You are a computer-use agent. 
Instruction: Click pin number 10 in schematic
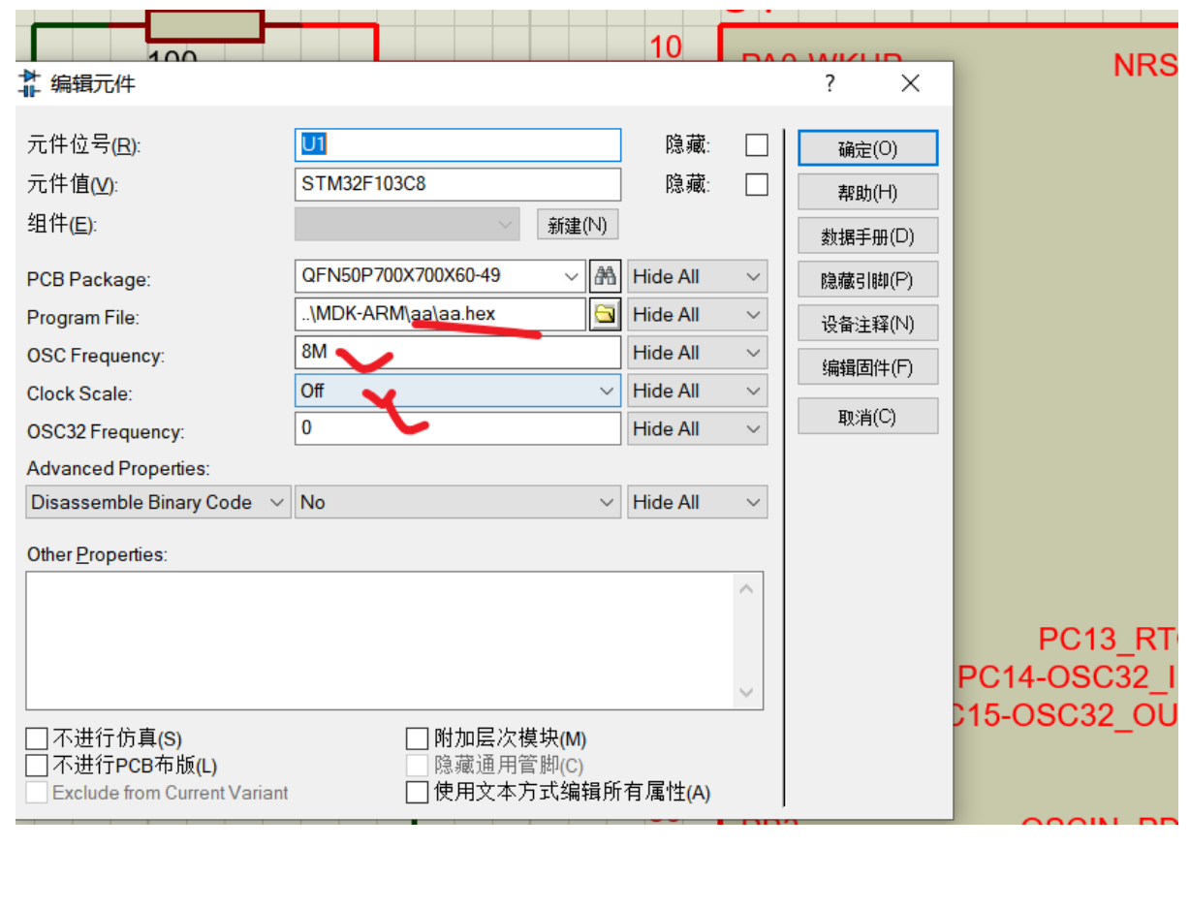(666, 47)
